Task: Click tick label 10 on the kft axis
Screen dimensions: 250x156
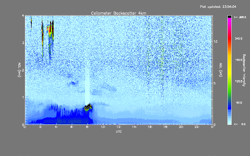Action: (x=215, y=41)
